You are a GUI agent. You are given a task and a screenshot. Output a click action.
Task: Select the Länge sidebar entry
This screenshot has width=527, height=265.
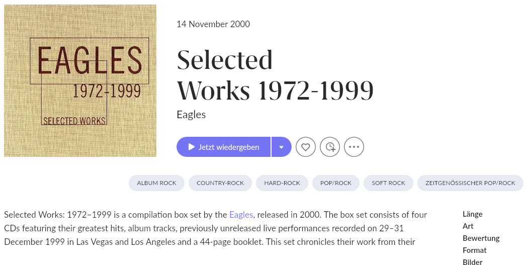coord(472,214)
